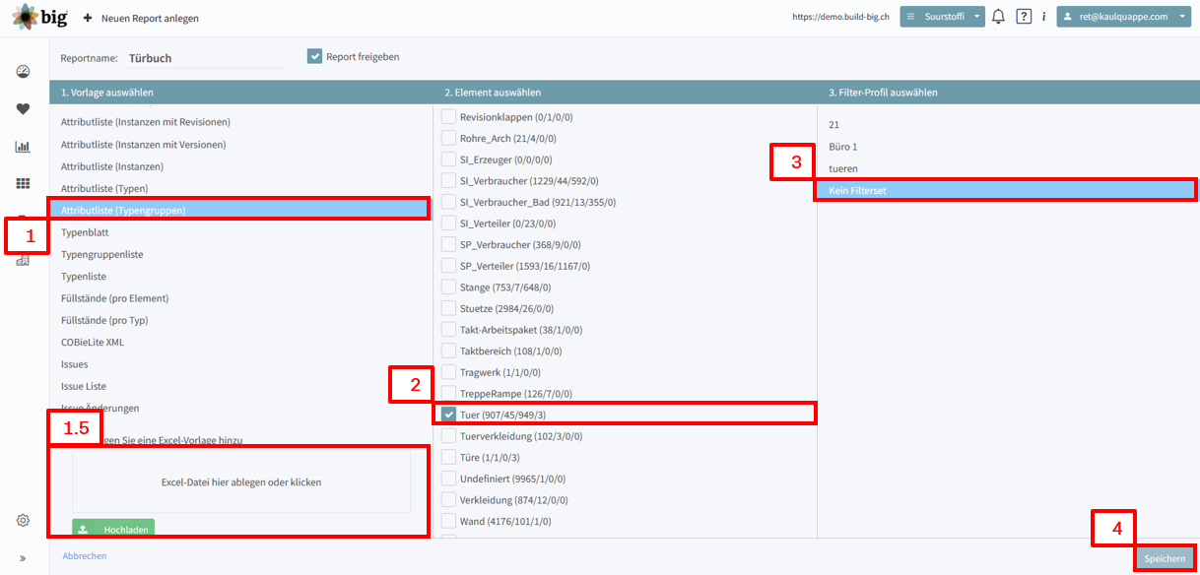
Task: Check Stuetze (2984/26/0/0)
Action: [448, 308]
